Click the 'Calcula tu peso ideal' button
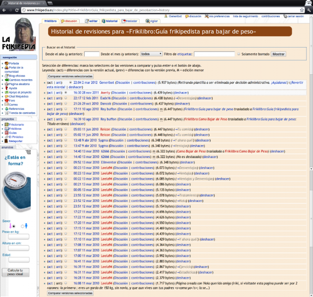313x297 pixels. pyautogui.click(x=16, y=272)
